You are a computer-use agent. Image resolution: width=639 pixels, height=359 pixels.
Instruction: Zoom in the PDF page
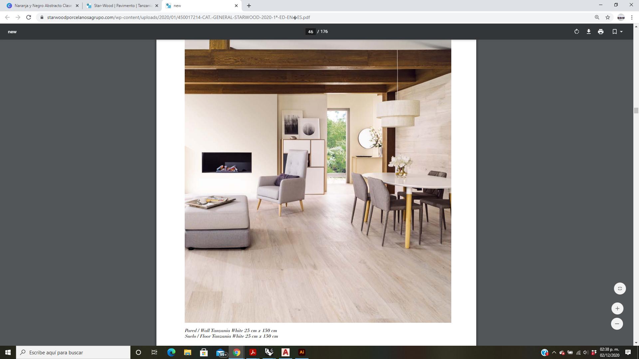617,308
